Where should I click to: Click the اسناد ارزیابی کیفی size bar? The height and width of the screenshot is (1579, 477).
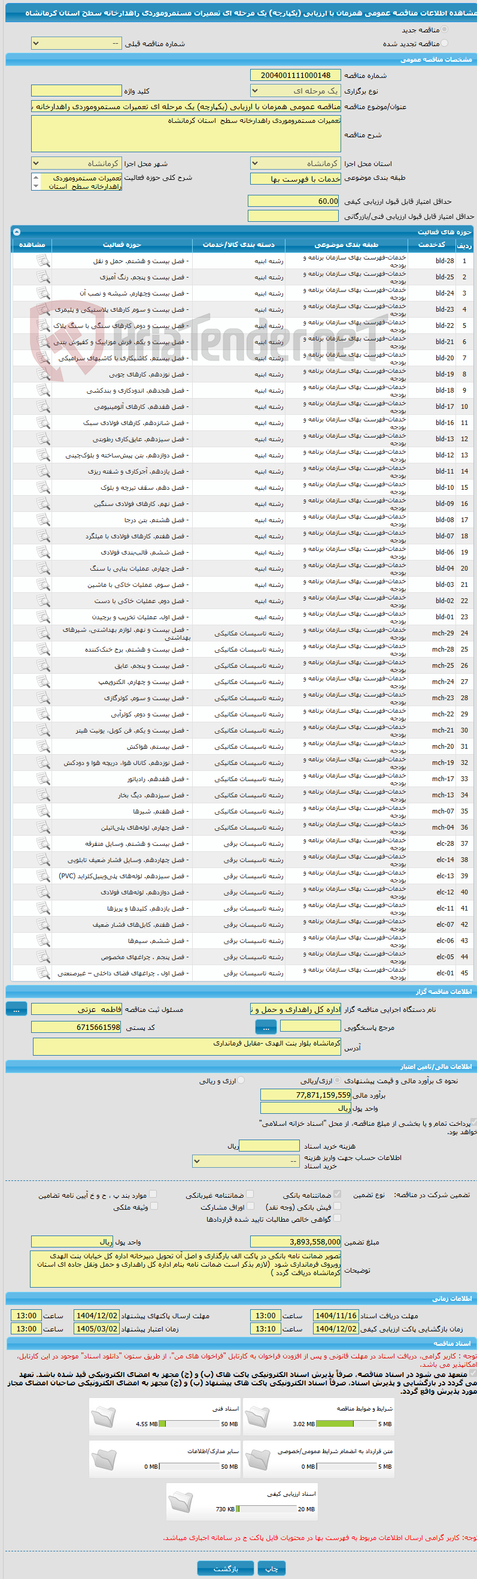266,1509
